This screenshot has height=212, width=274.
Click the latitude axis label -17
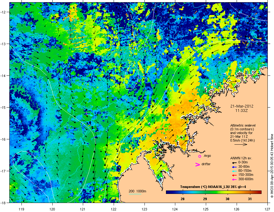point(3,171)
